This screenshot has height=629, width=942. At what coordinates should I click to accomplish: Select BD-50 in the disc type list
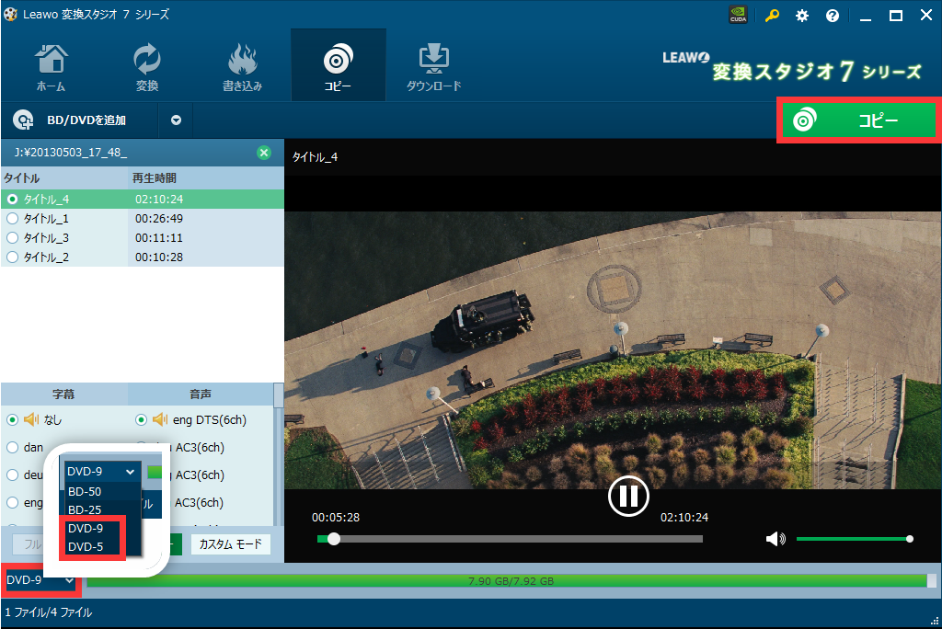(86, 491)
